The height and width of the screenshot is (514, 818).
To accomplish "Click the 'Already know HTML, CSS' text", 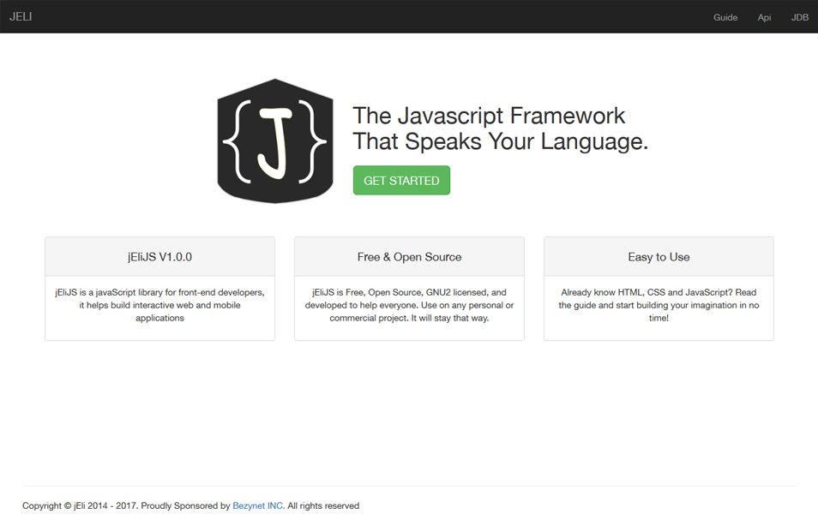I will 659,305.
